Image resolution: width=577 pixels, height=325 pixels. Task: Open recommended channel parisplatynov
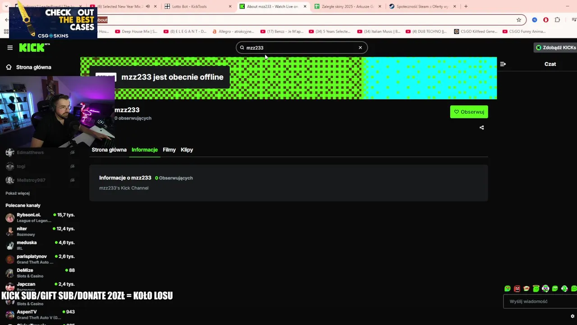point(40,259)
